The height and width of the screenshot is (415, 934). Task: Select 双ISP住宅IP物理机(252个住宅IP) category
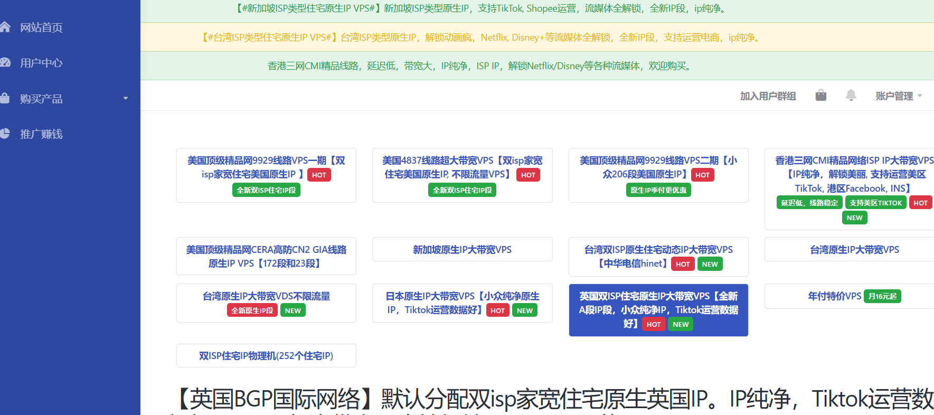click(266, 356)
